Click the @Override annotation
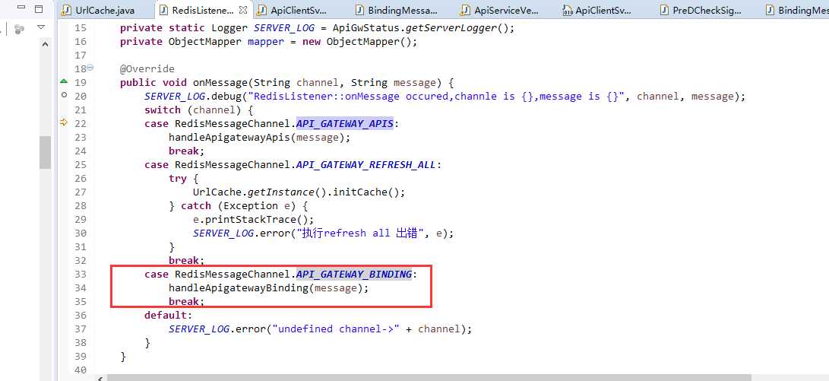 tap(147, 68)
